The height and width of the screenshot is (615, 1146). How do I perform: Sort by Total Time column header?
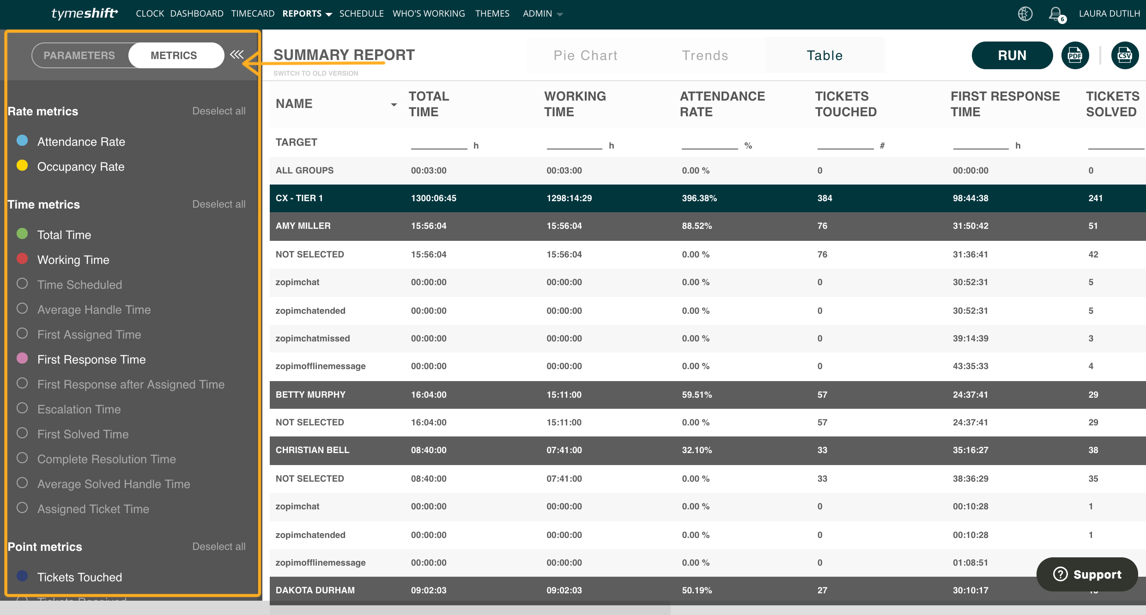[x=429, y=104]
